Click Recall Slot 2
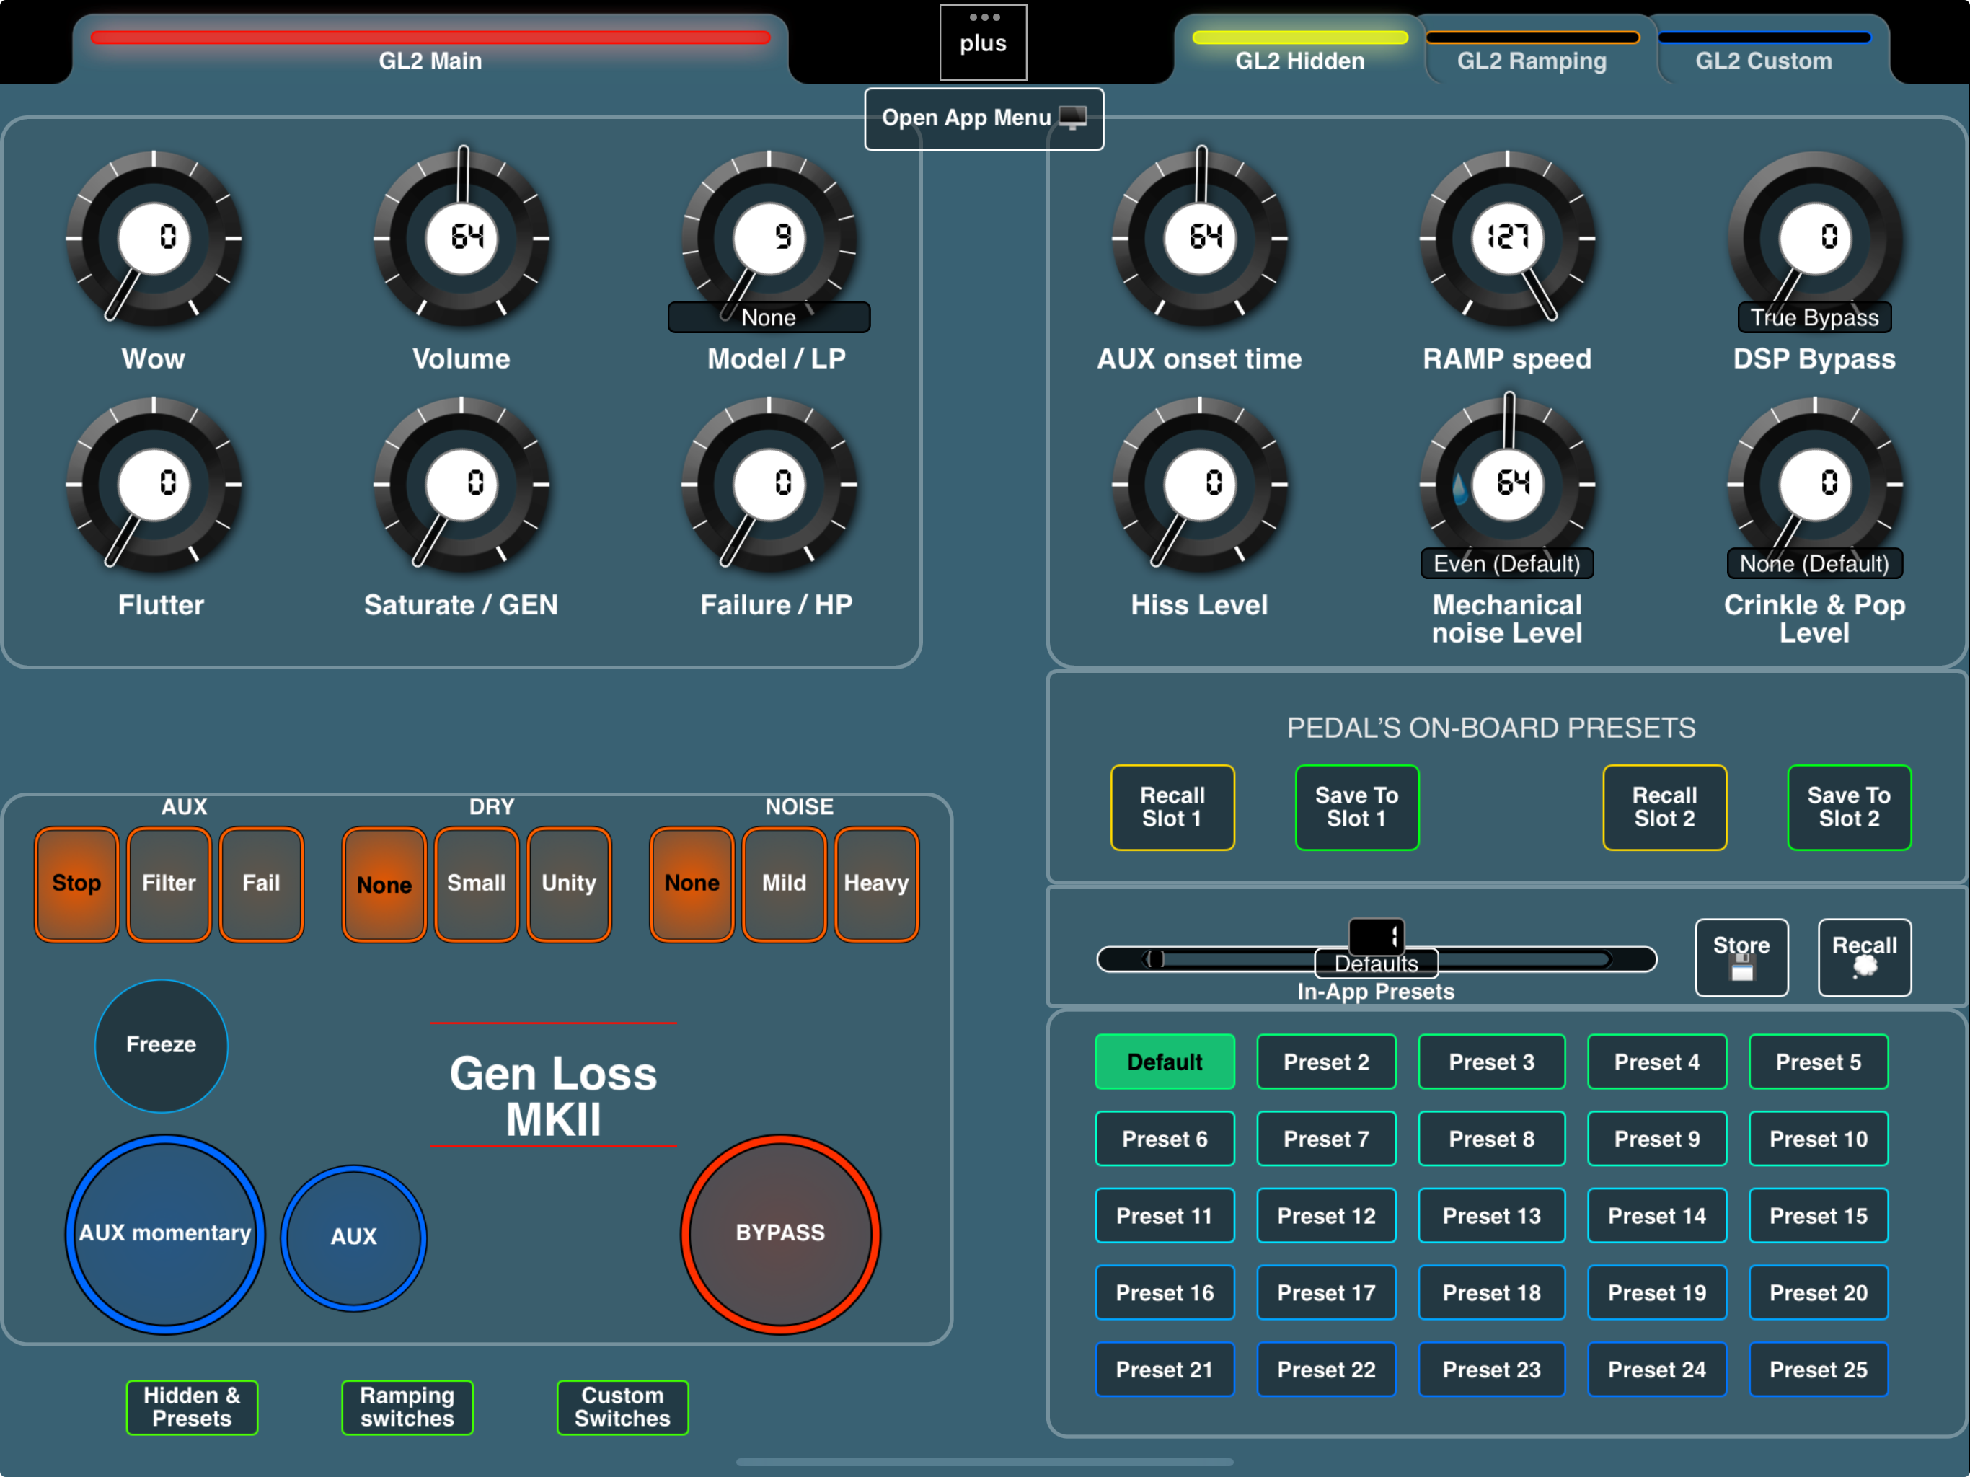 (1664, 807)
